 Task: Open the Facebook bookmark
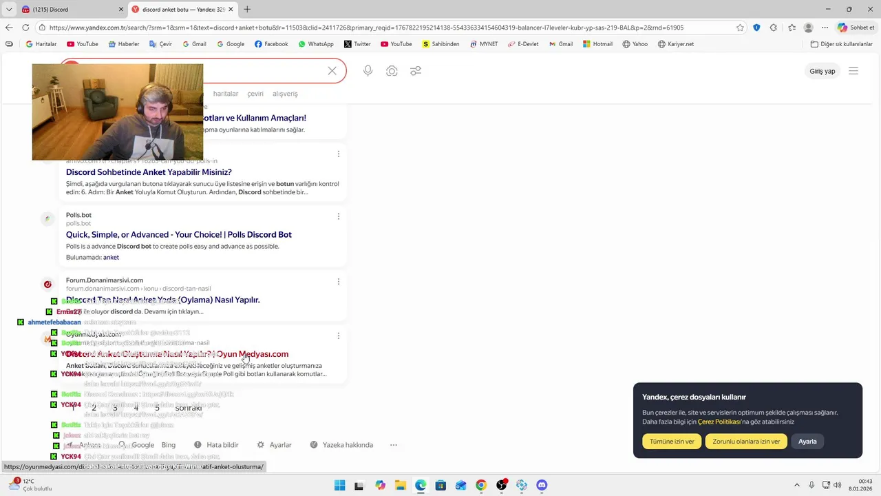(x=271, y=44)
